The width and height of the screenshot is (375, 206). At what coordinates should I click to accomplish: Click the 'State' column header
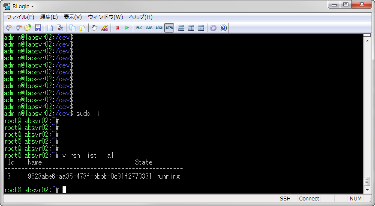[144, 162]
